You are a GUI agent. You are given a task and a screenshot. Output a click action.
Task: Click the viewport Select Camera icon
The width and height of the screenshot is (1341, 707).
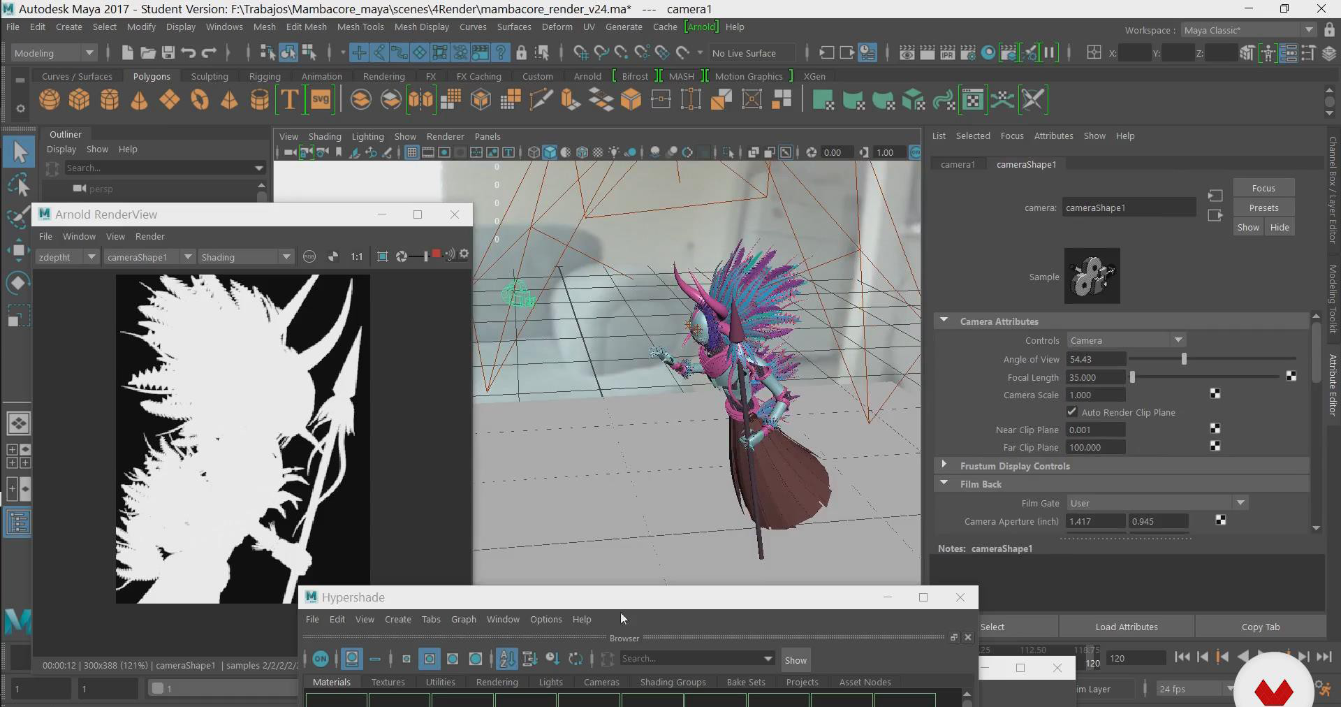tap(290, 152)
